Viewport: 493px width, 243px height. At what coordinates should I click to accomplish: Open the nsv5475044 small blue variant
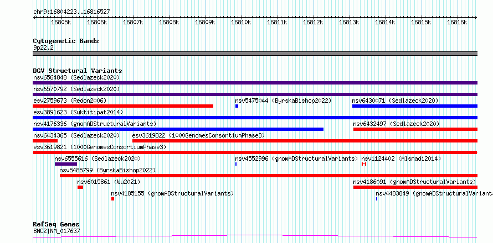point(237,106)
